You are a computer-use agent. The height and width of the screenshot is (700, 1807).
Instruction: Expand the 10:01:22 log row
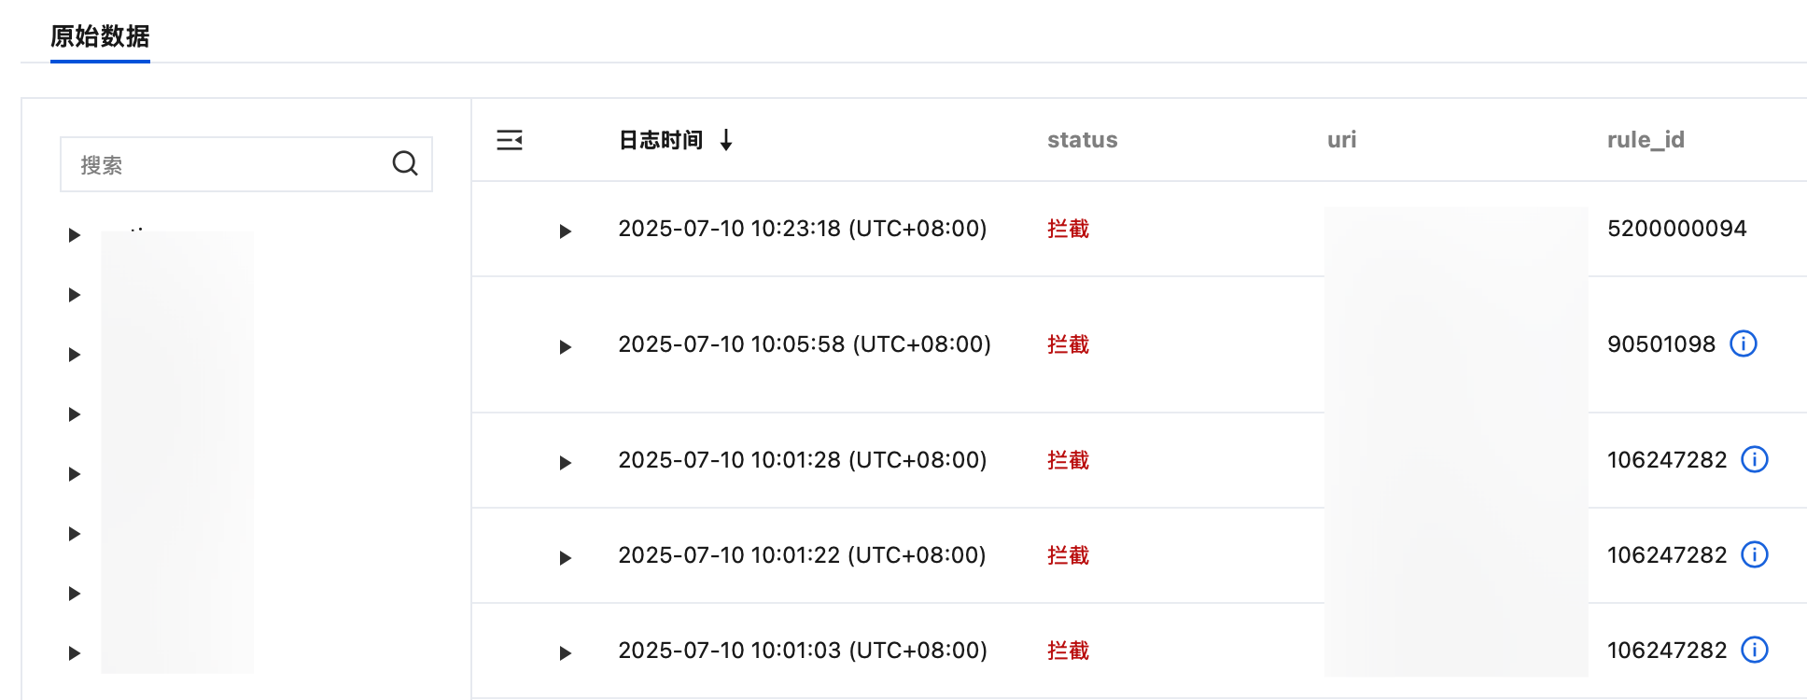(x=565, y=557)
